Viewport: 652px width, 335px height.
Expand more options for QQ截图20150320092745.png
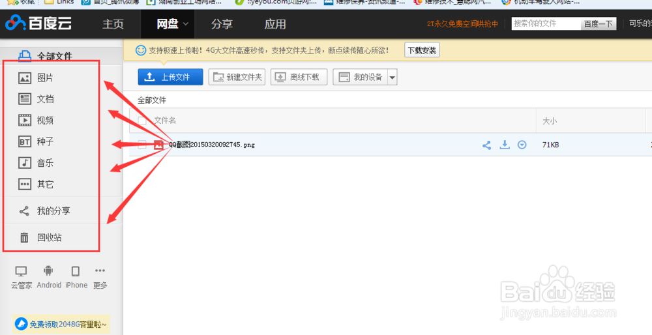(x=522, y=145)
